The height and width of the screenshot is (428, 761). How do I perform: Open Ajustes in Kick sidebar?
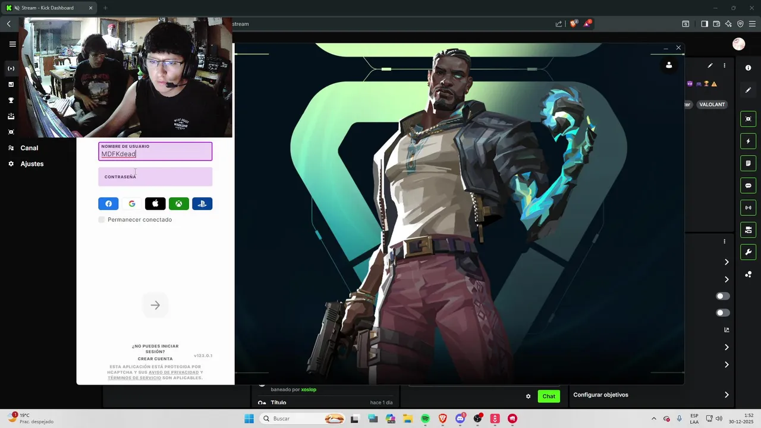(32, 164)
